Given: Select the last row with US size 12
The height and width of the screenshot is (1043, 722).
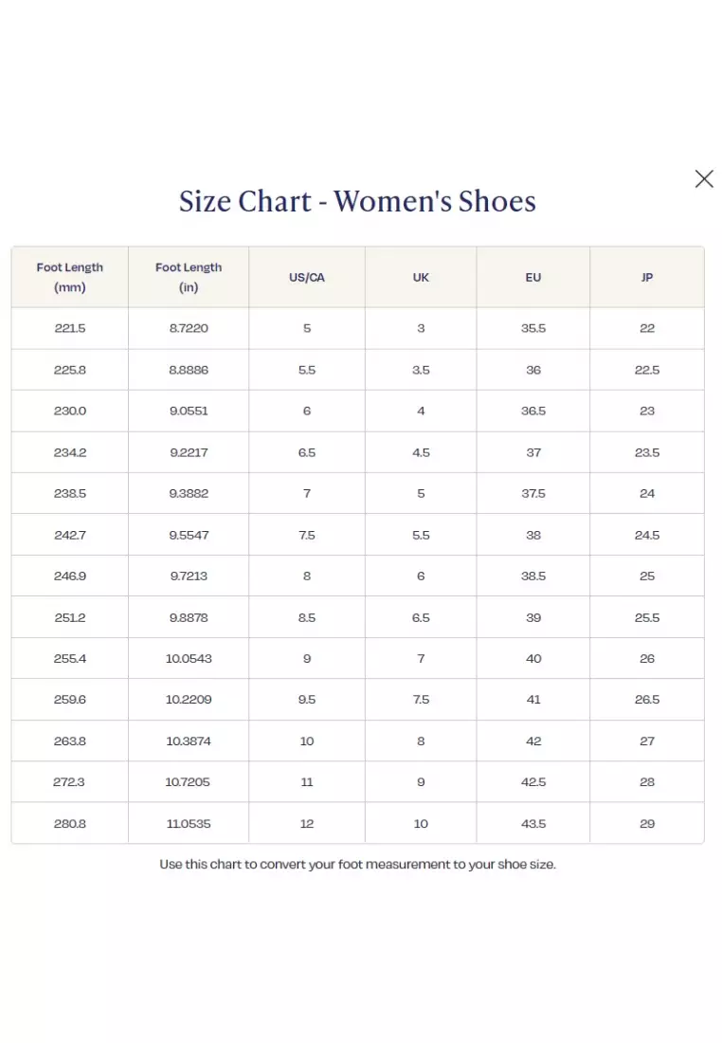Looking at the screenshot, I should [x=306, y=823].
